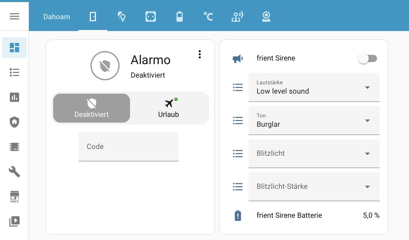The width and height of the screenshot is (409, 240).
Task: Open the hamburger sidebar menu
Action: coord(14,16)
